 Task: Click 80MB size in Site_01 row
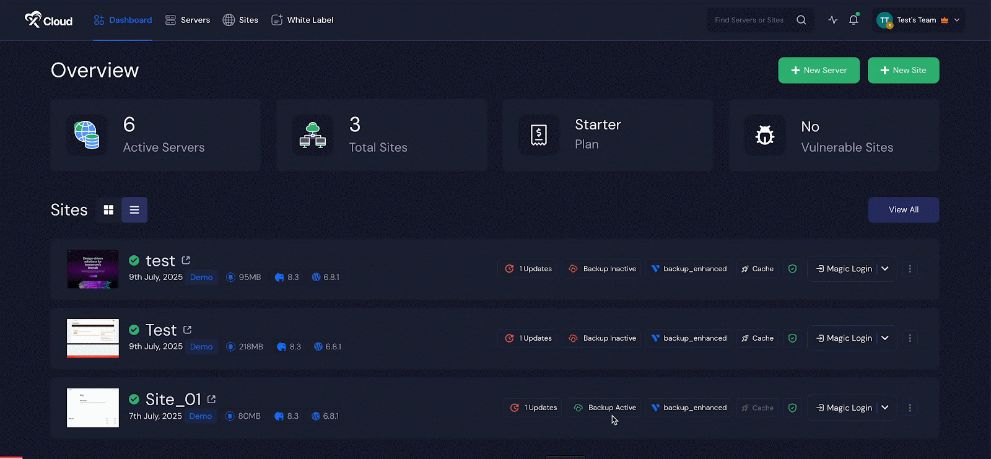[243, 416]
